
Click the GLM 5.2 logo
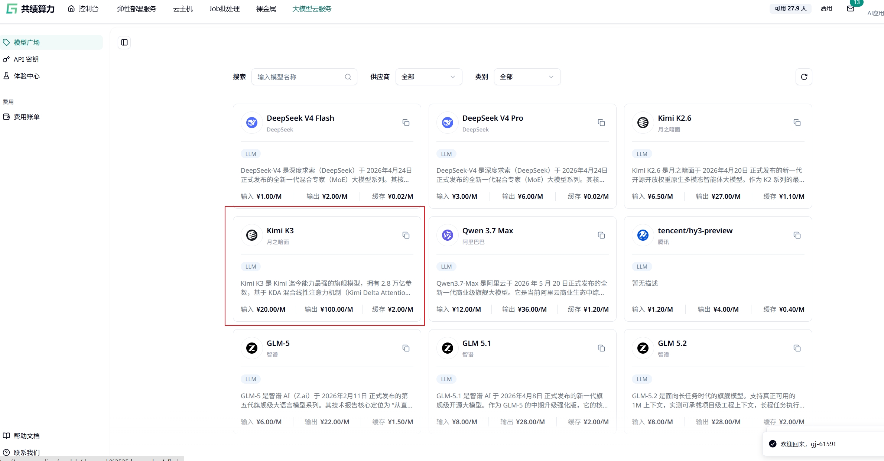[643, 348]
